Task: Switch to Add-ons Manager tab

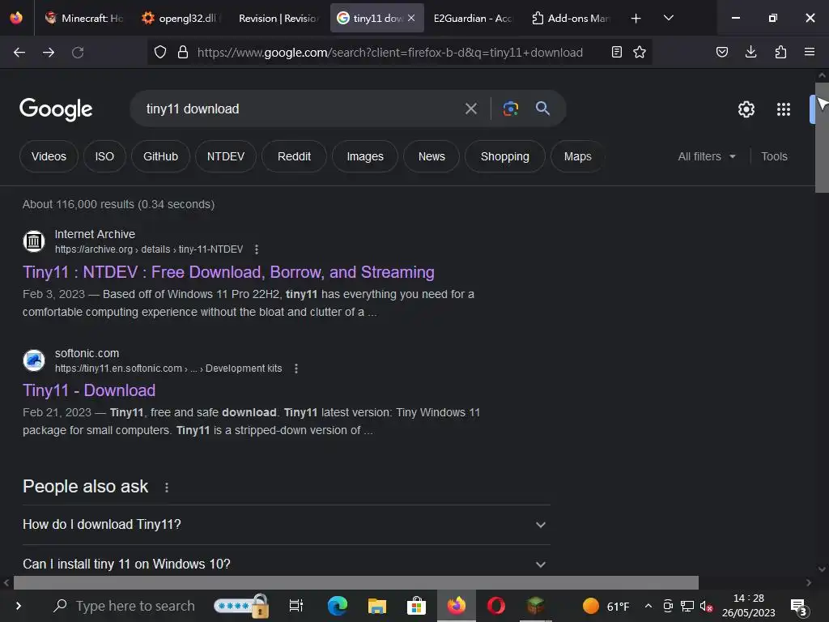Action: tap(571, 18)
